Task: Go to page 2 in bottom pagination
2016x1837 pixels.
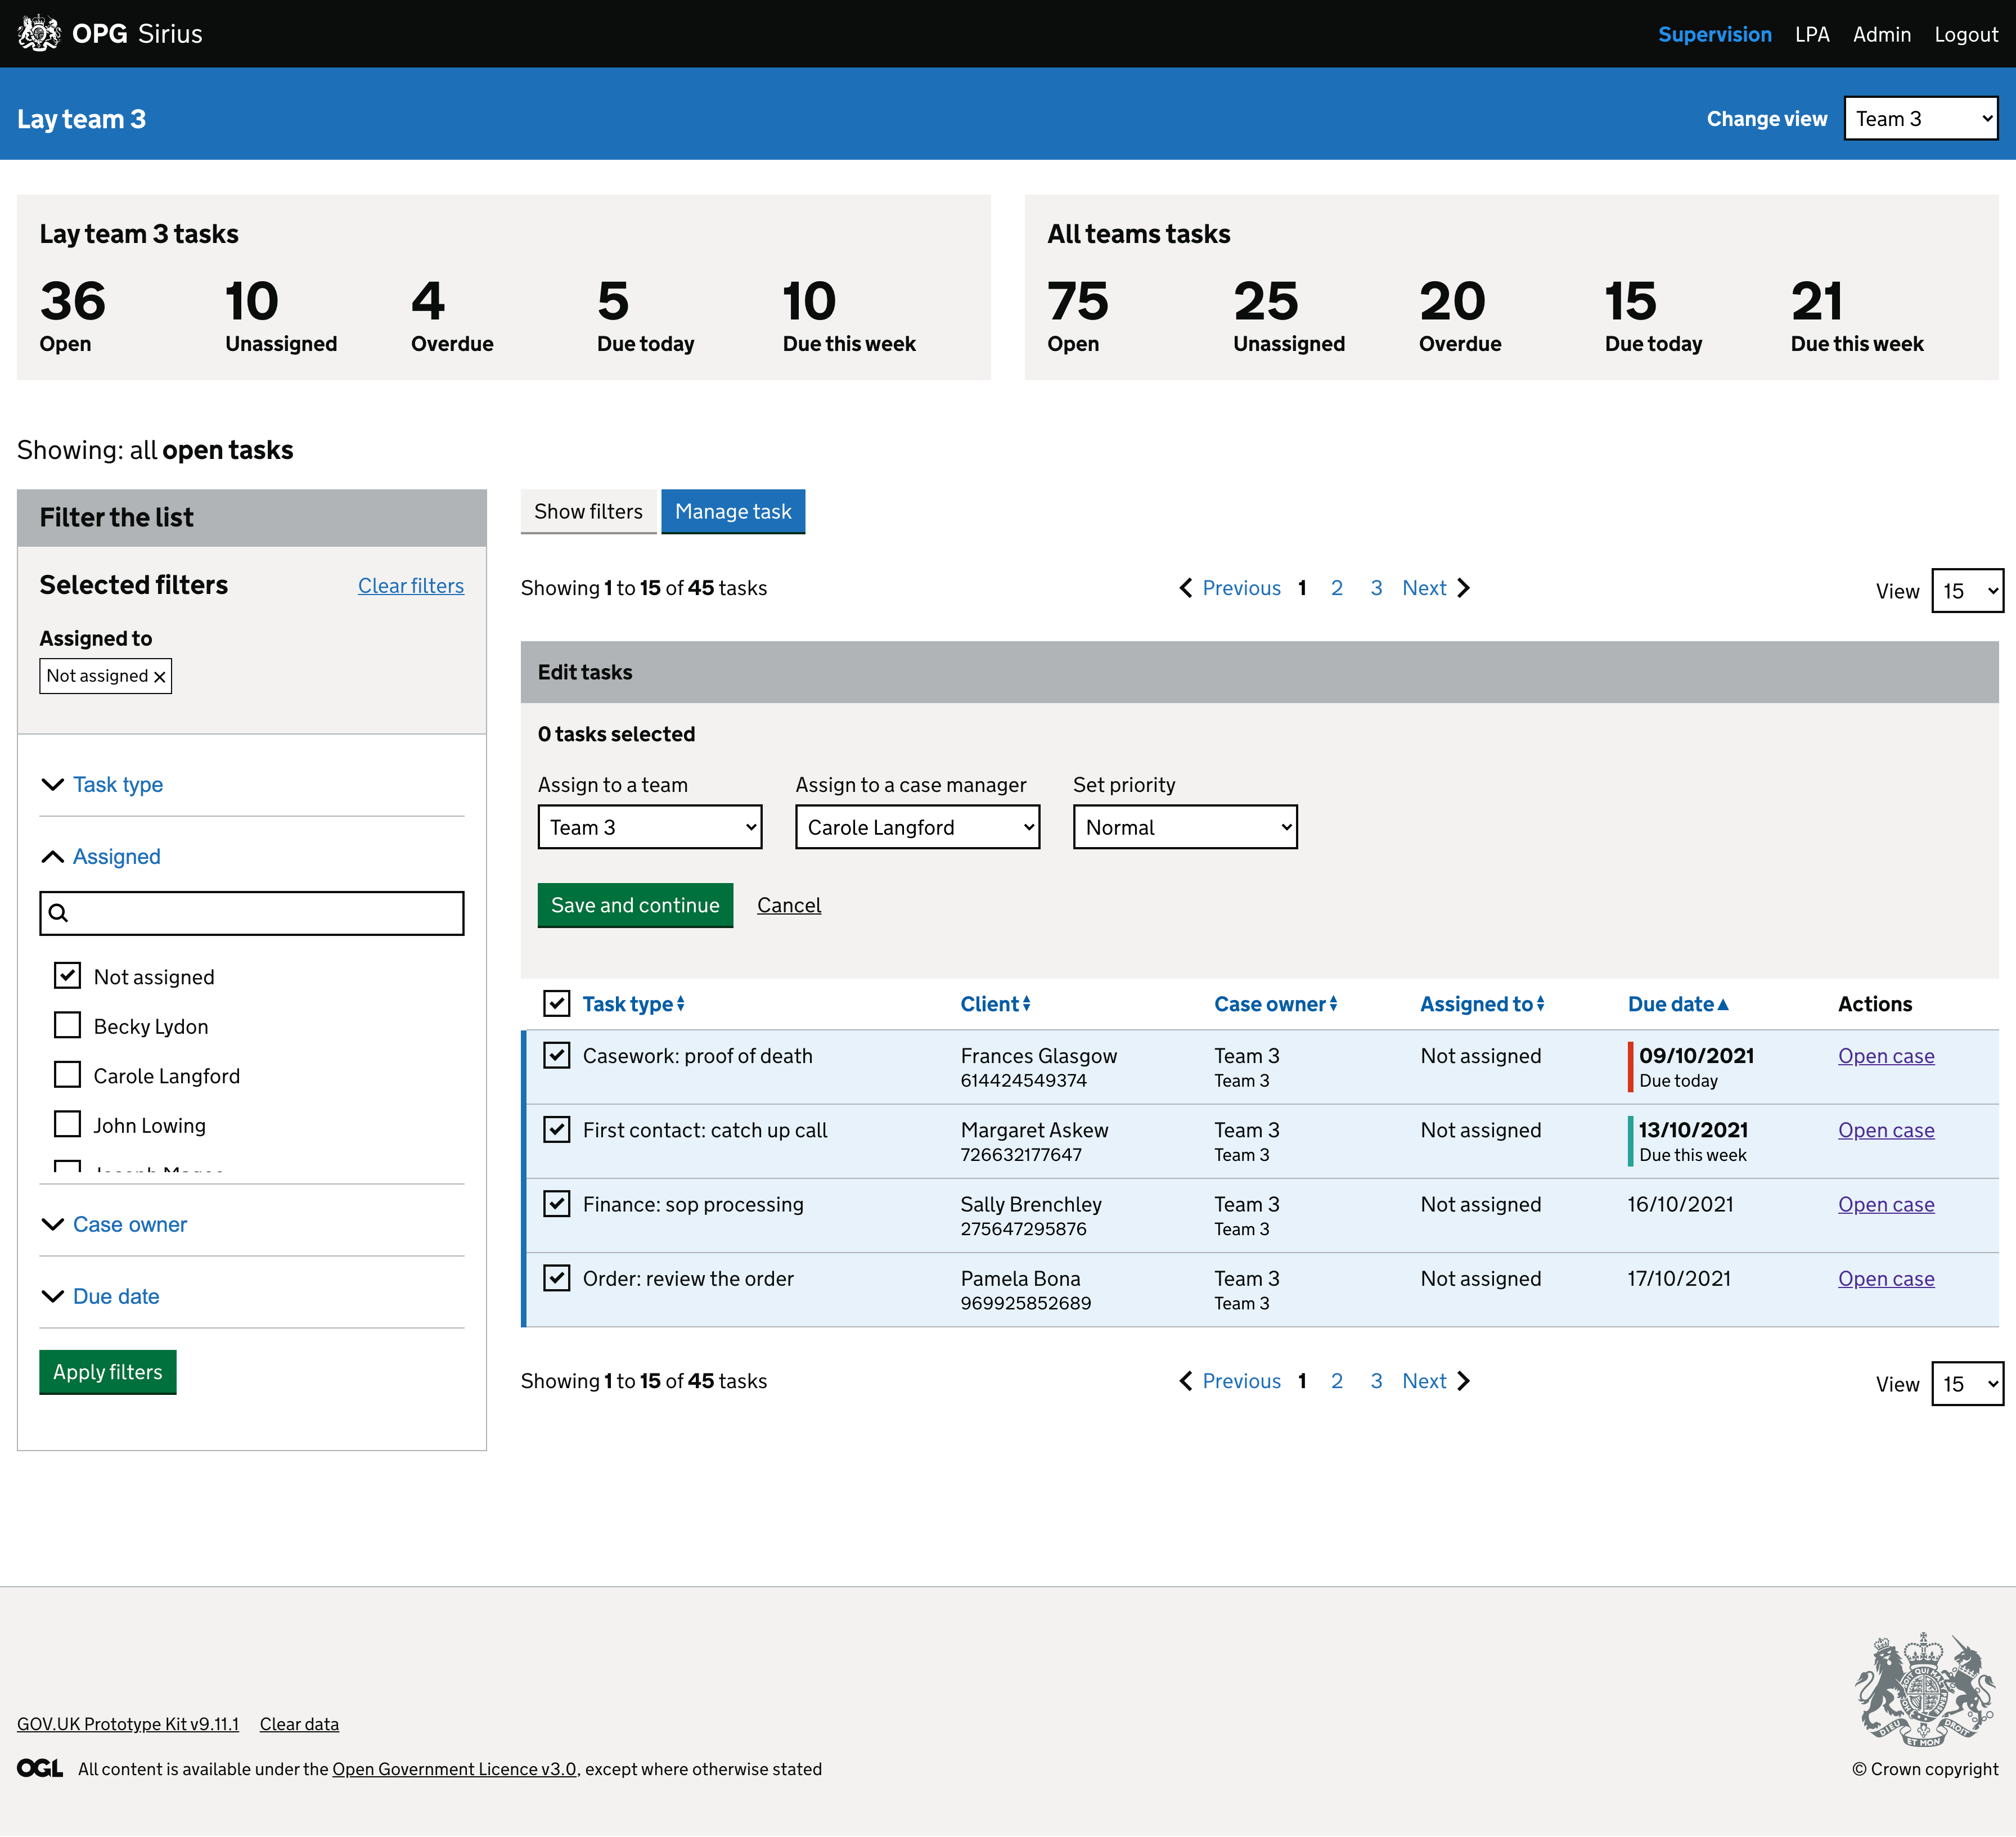Action: tap(1336, 1381)
